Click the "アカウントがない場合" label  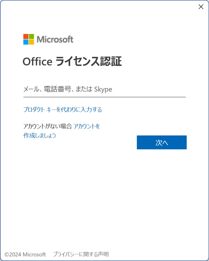tap(48, 126)
